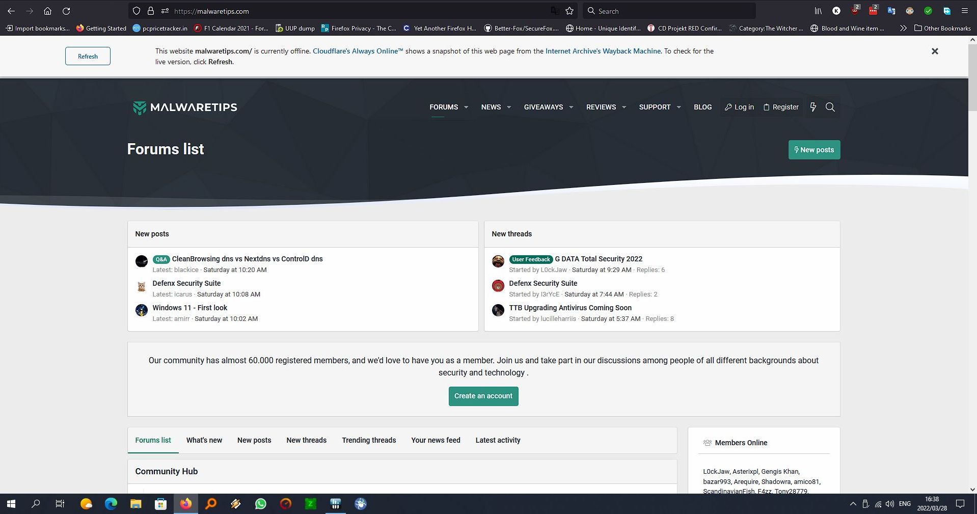Switch to the New threads tab
Screen dimensions: 977x514
307,440
